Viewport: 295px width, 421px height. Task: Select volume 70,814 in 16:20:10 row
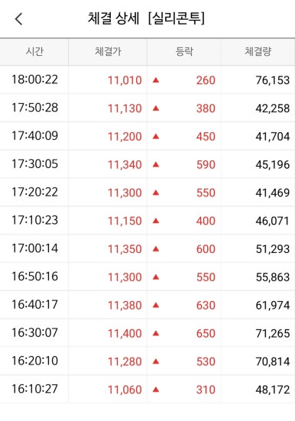272,361
